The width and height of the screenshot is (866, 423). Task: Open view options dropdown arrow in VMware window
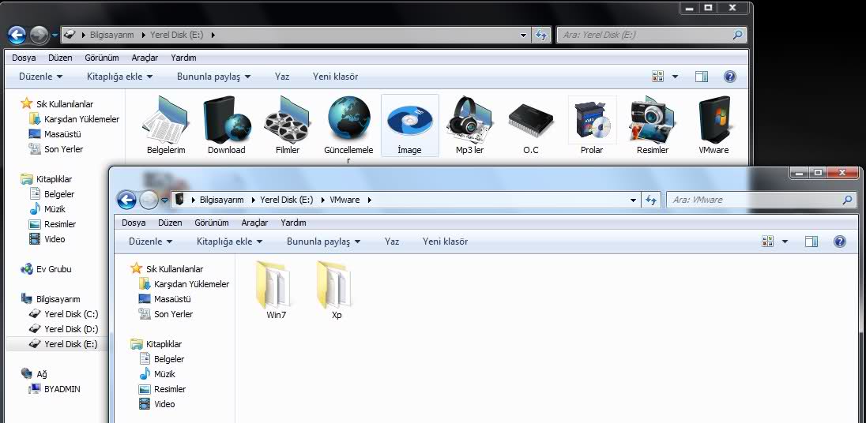[785, 241]
